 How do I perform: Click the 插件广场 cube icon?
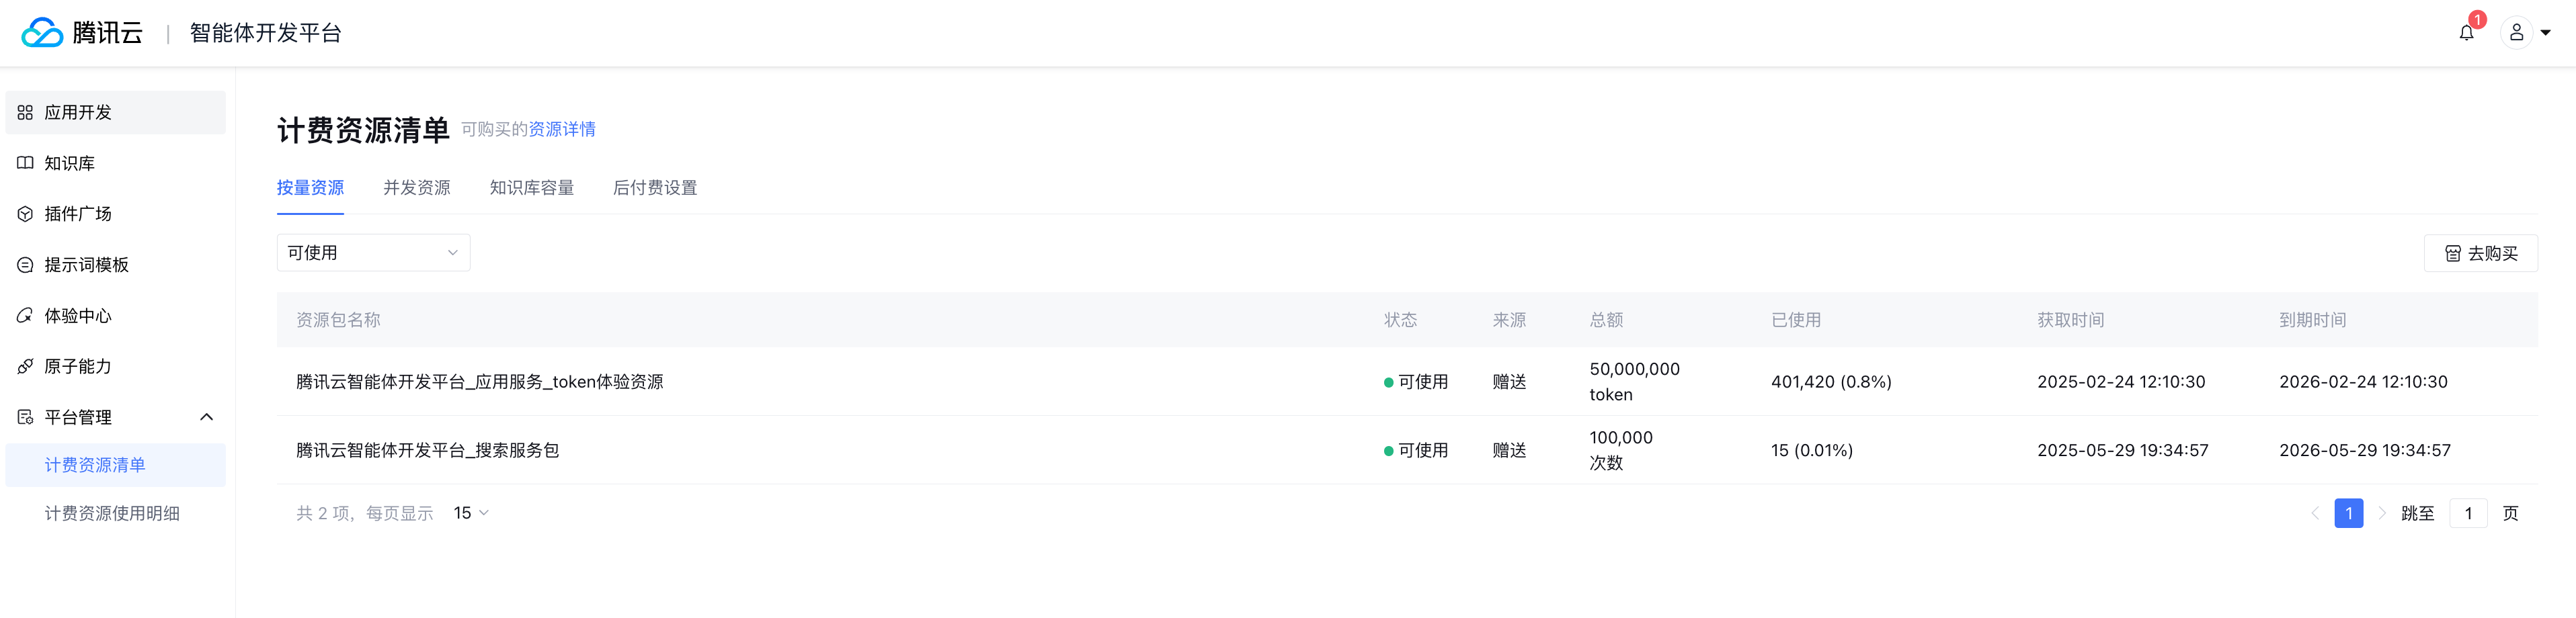click(x=25, y=214)
